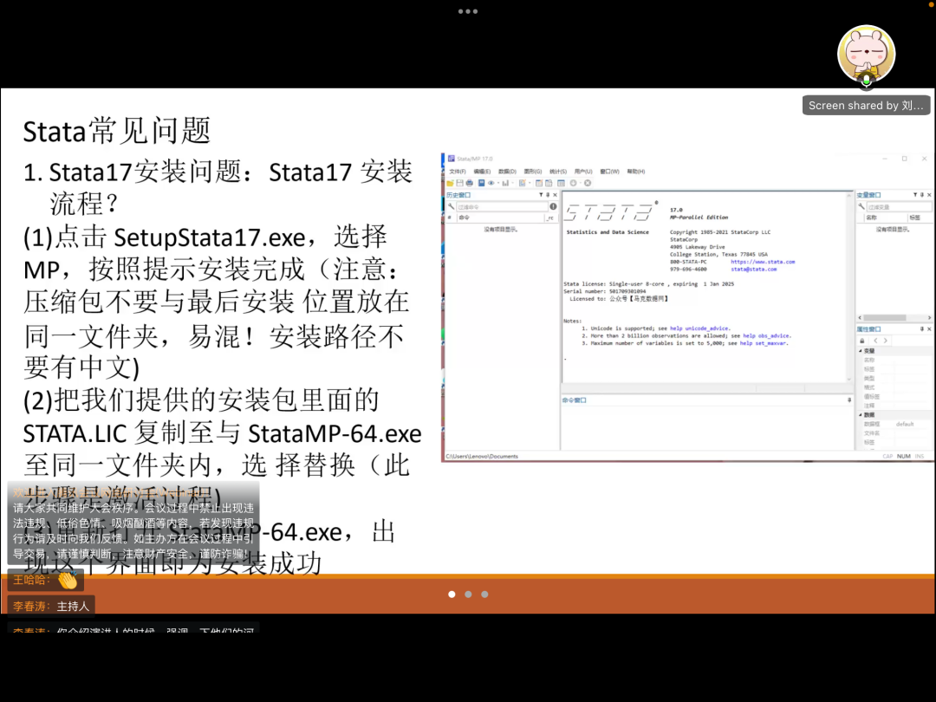Click the next arrow in 属性窗口
Viewport: 936px width, 702px height.
tap(886, 341)
